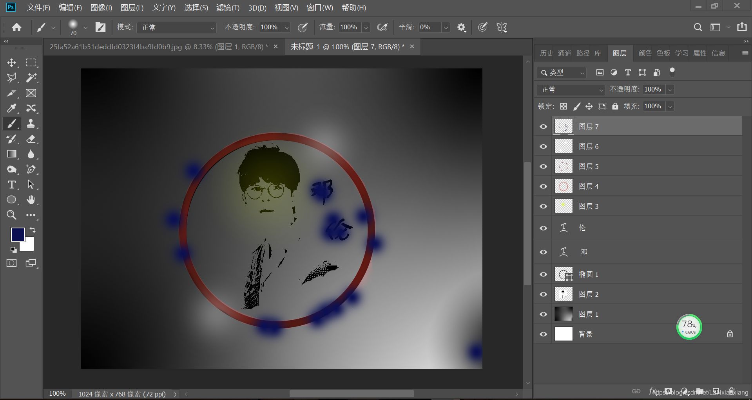Open the flow 流量 dropdown arrow
The width and height of the screenshot is (752, 400).
coord(366,27)
